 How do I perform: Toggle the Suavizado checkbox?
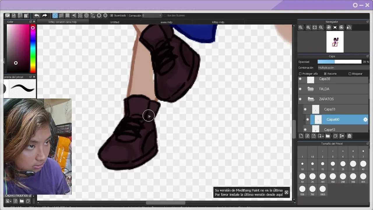coord(112,15)
